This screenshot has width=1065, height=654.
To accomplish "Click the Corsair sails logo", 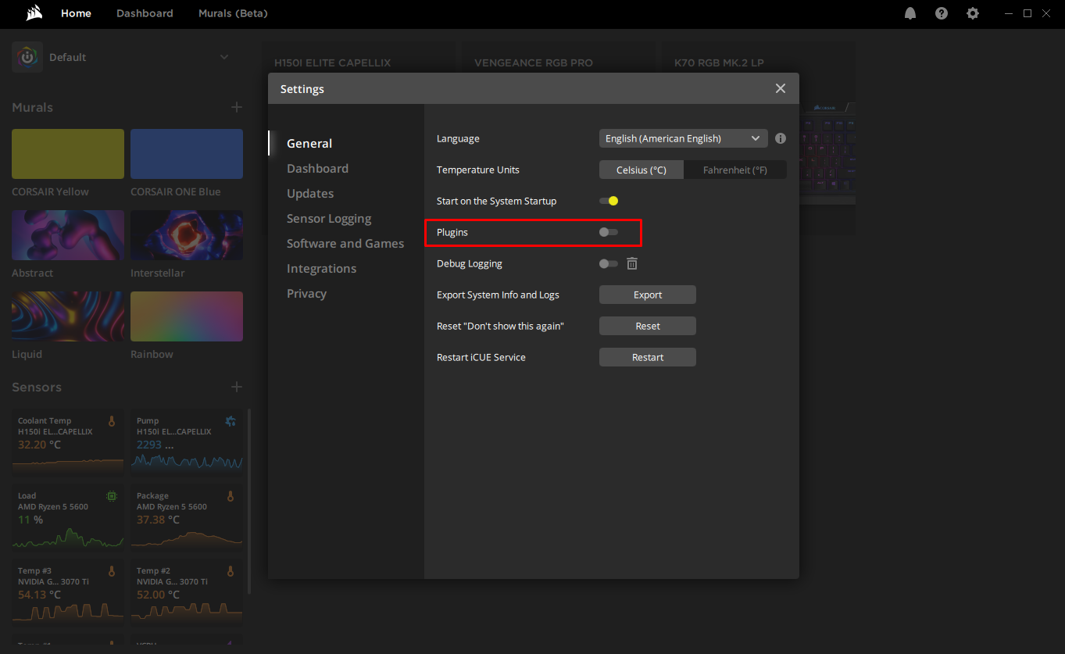I will click(34, 13).
